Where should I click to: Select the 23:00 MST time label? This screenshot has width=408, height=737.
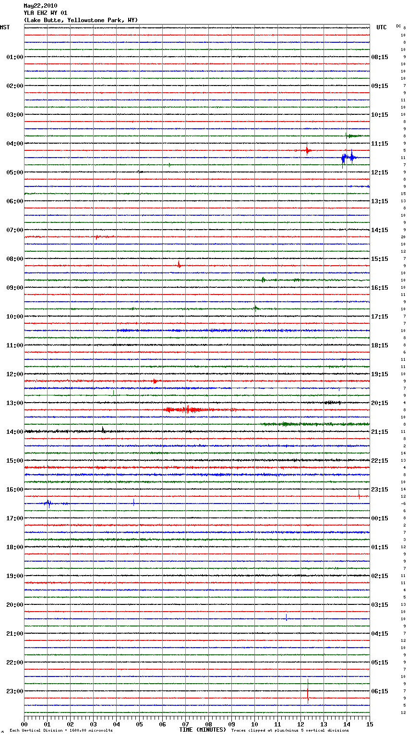15,691
